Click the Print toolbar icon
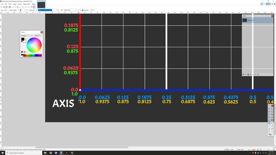The width and height of the screenshot is (276, 155). tap(9, 7)
